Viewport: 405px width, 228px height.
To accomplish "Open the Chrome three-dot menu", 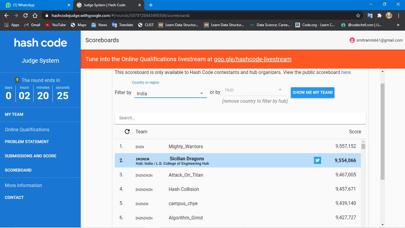I will [399, 16].
